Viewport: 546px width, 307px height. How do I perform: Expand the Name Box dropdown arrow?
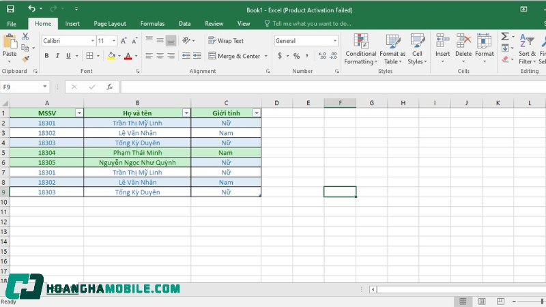point(44,87)
